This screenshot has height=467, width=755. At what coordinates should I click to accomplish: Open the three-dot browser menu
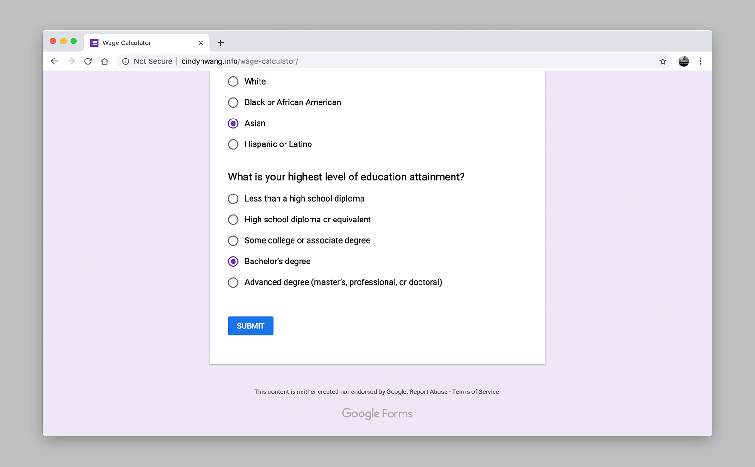pyautogui.click(x=701, y=61)
